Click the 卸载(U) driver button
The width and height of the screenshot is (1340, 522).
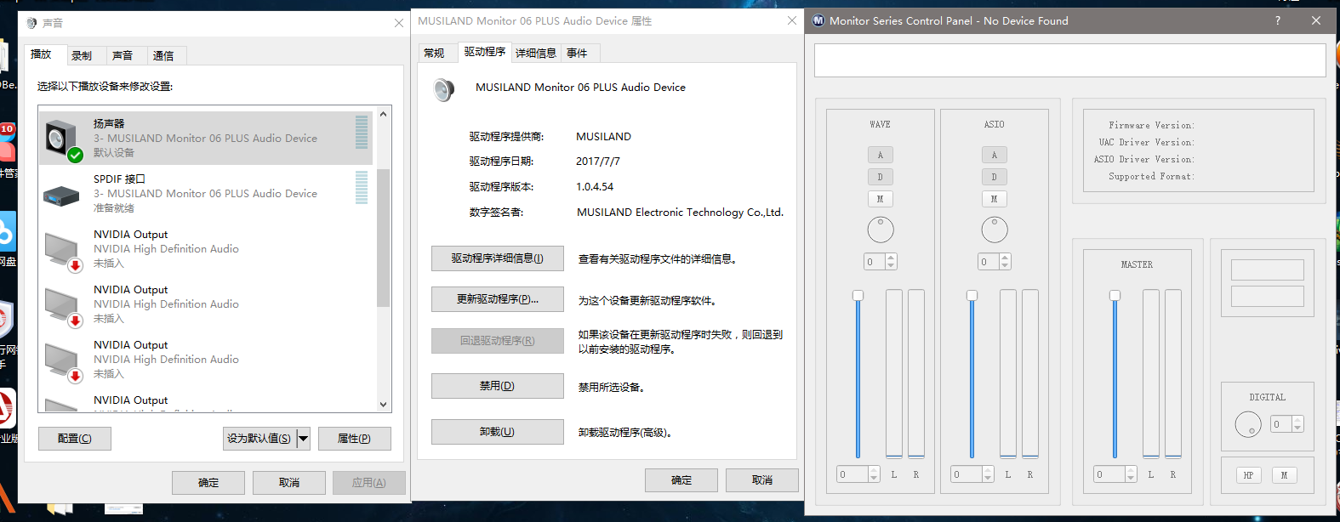[x=497, y=432]
